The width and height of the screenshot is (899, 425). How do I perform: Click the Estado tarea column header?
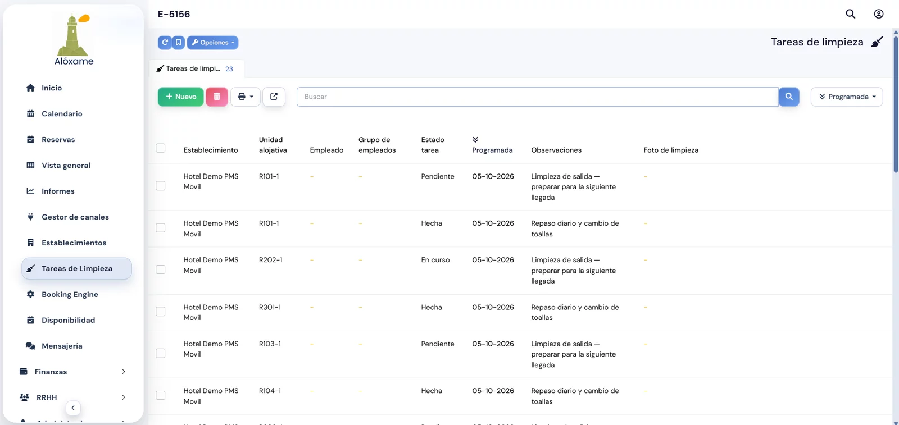pyautogui.click(x=433, y=145)
